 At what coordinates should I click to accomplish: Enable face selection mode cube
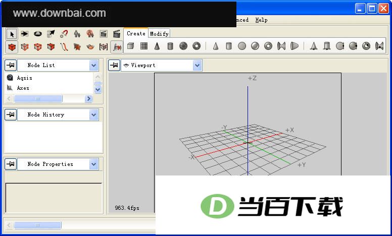[51, 47]
